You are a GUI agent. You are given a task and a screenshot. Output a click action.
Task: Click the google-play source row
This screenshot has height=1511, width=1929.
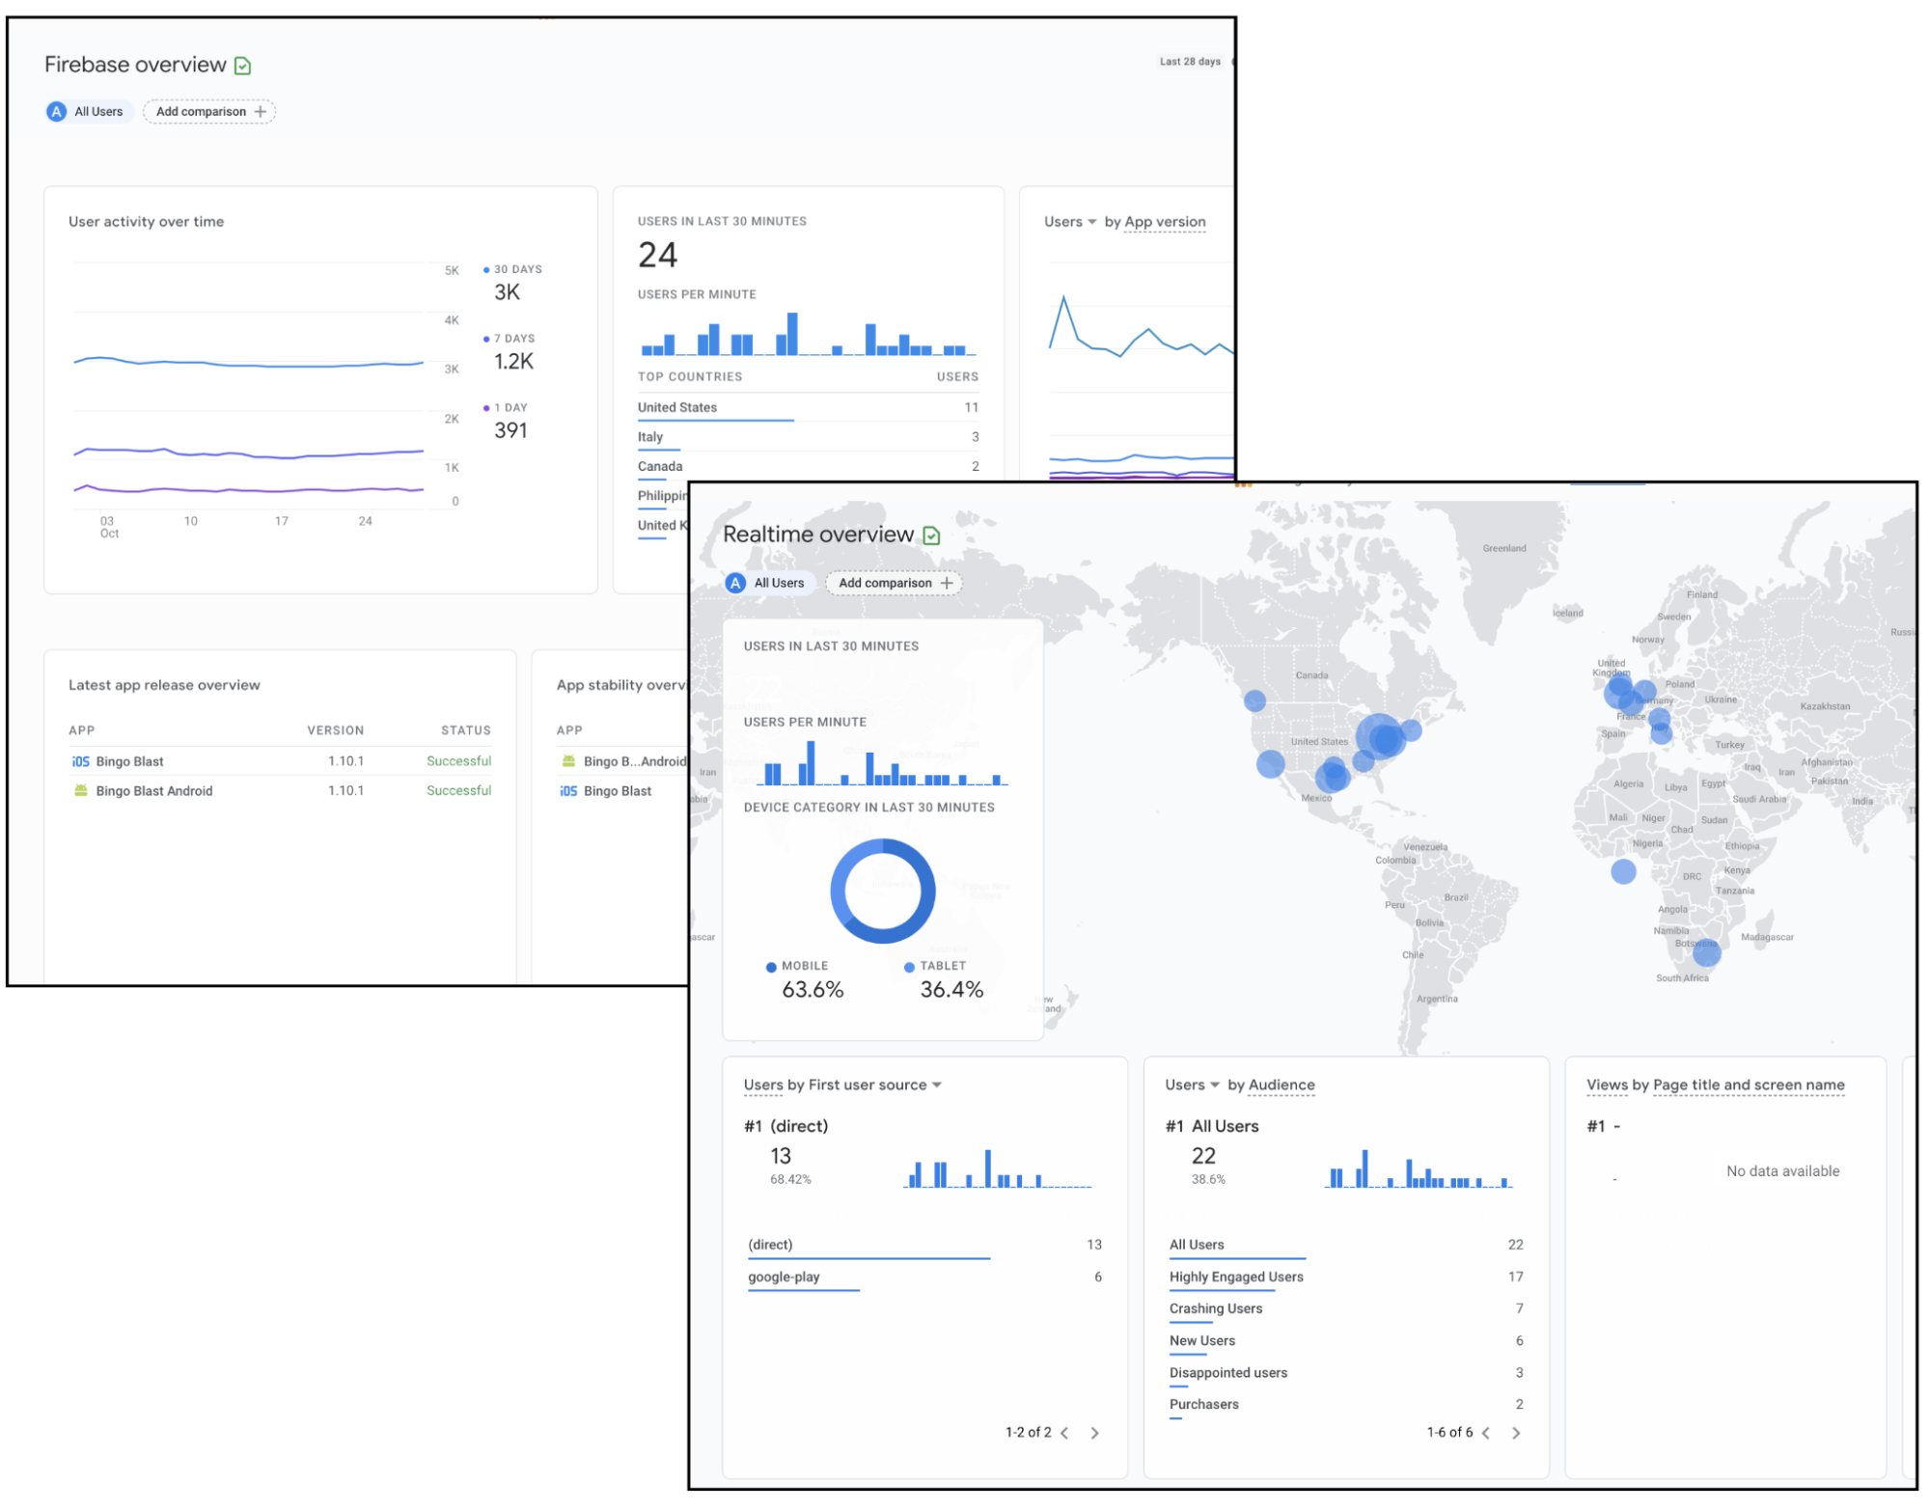[784, 1277]
